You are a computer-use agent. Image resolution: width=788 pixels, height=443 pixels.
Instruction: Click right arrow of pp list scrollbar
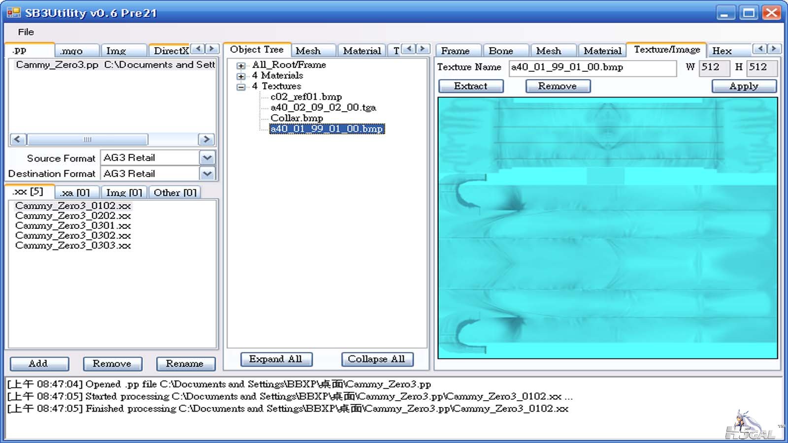point(206,139)
